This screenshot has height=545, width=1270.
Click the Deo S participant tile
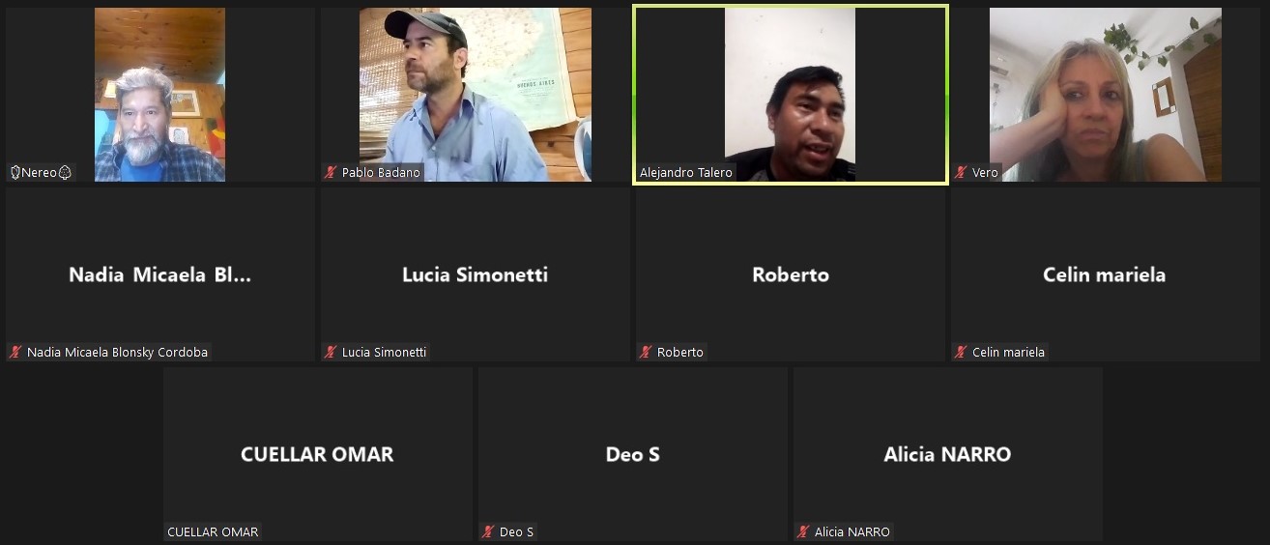click(x=633, y=454)
